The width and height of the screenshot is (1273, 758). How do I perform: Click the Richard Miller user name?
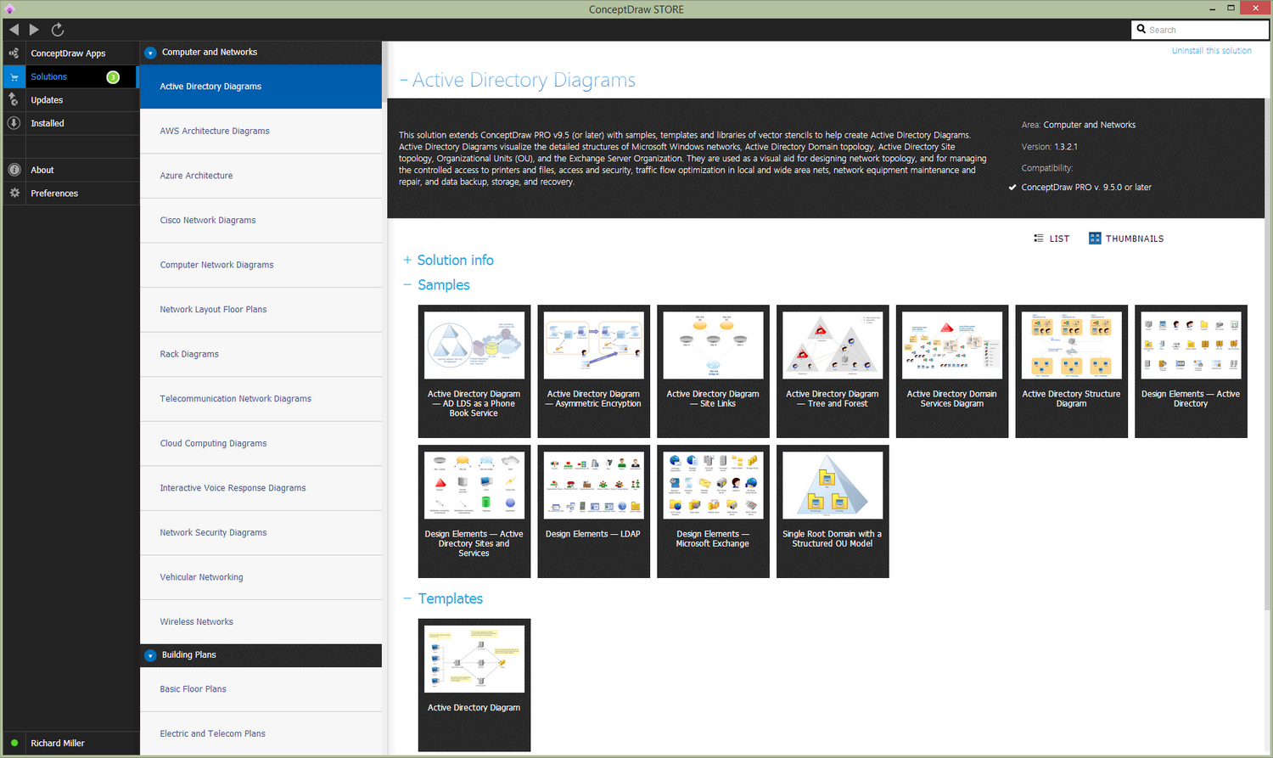pos(58,744)
